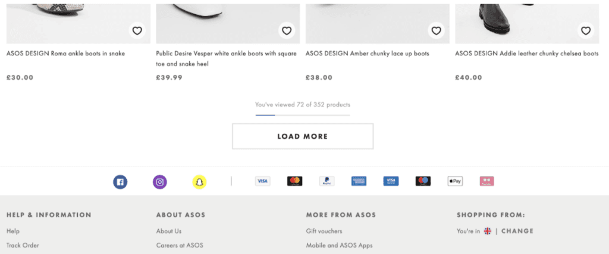Click Load More button
This screenshot has height=254, width=609.
[x=302, y=136]
